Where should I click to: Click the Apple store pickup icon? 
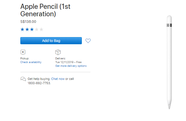23,52
